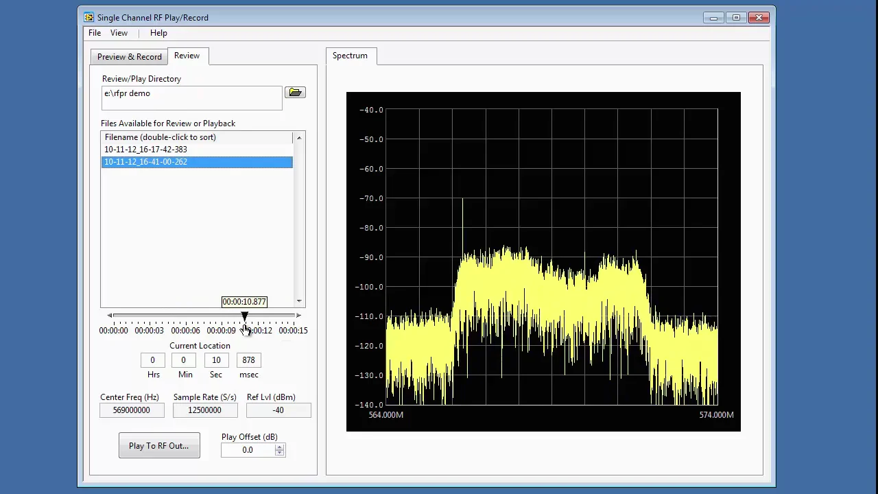Click the Min location field
Screen dimensions: 878x494
(183, 360)
